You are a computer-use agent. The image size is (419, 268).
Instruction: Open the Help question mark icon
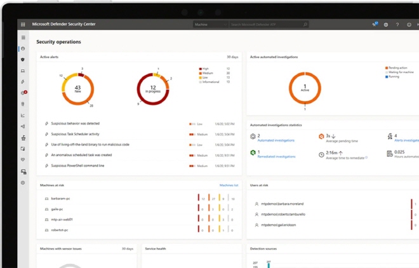(397, 25)
